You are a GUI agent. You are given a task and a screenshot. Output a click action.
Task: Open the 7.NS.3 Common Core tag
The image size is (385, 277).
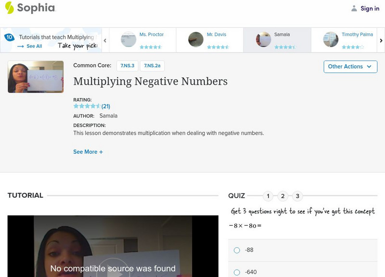[x=127, y=66]
